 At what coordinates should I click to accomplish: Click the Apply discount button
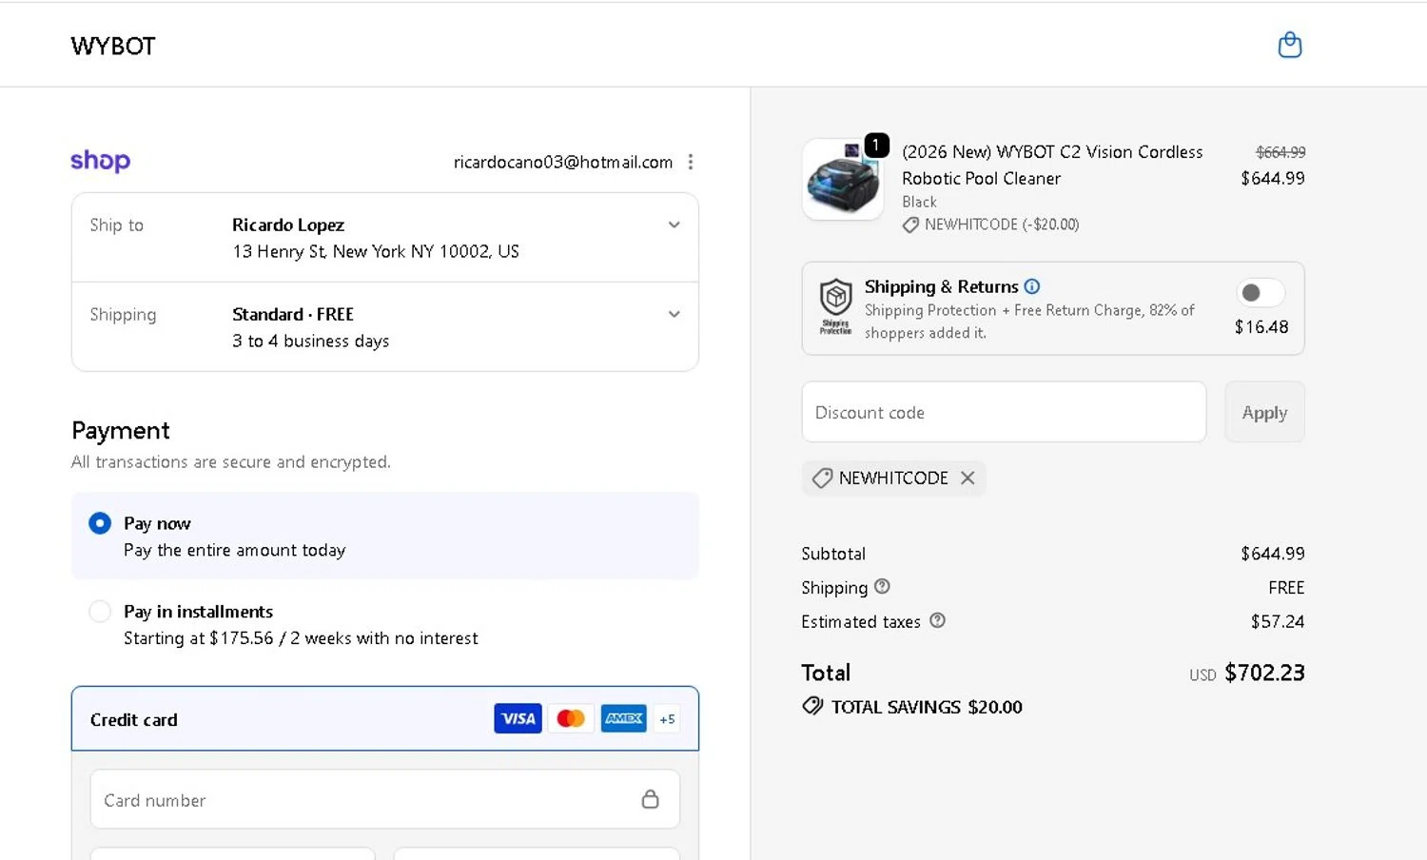click(1264, 412)
